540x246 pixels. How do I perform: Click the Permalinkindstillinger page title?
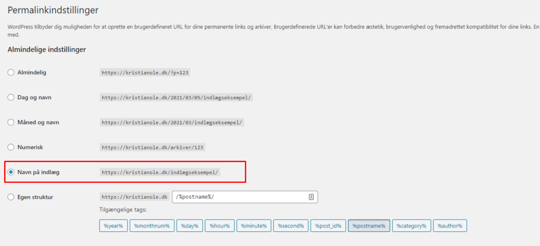(53, 11)
